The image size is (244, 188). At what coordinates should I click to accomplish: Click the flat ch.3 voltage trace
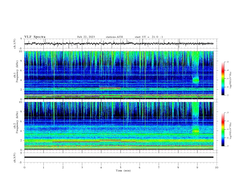pos(119,157)
